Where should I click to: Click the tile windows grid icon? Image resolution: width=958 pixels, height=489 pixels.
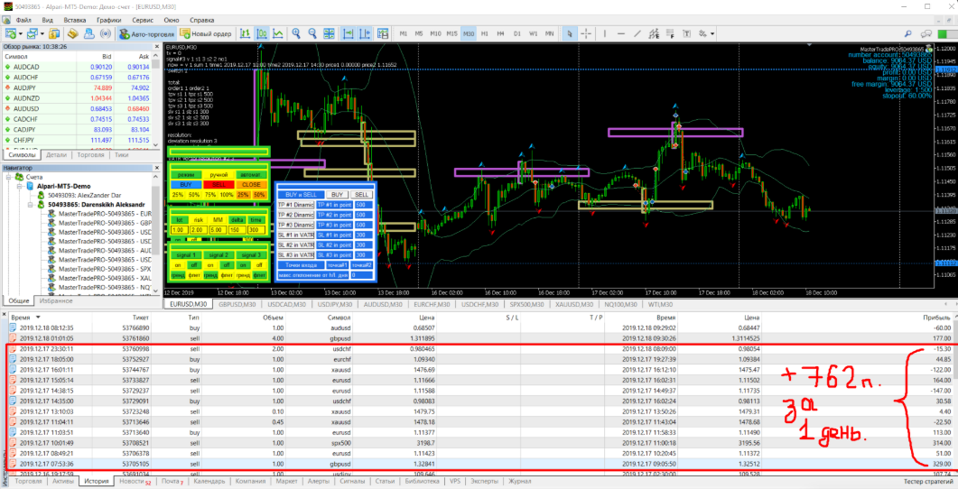[x=330, y=33]
